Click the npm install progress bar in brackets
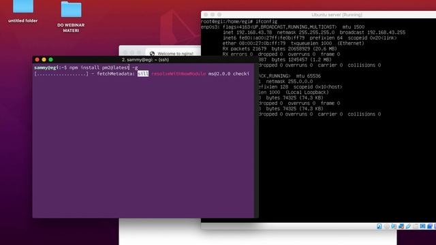 tap(61, 73)
